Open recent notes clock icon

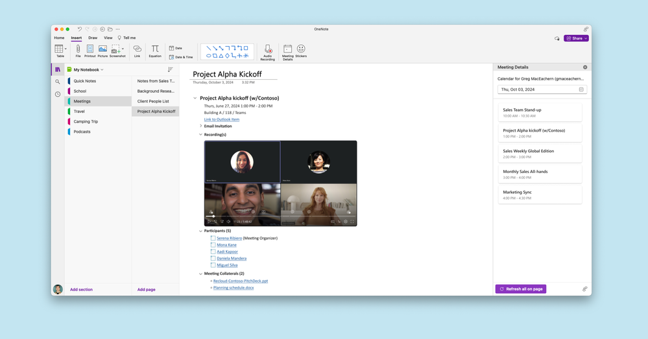point(58,94)
